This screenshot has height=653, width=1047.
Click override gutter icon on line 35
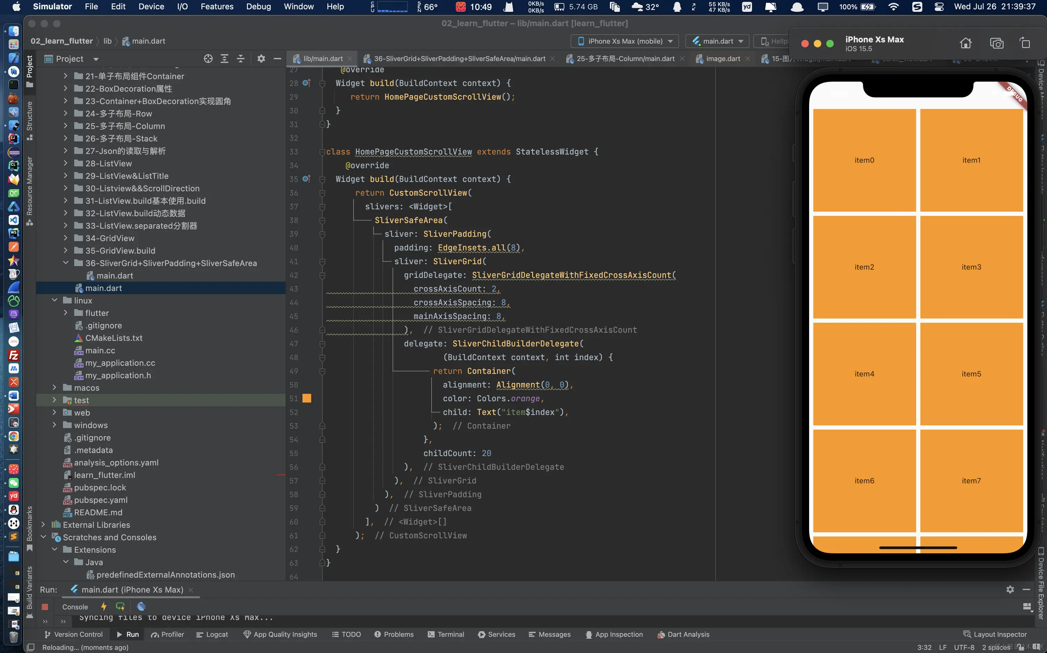[306, 179]
